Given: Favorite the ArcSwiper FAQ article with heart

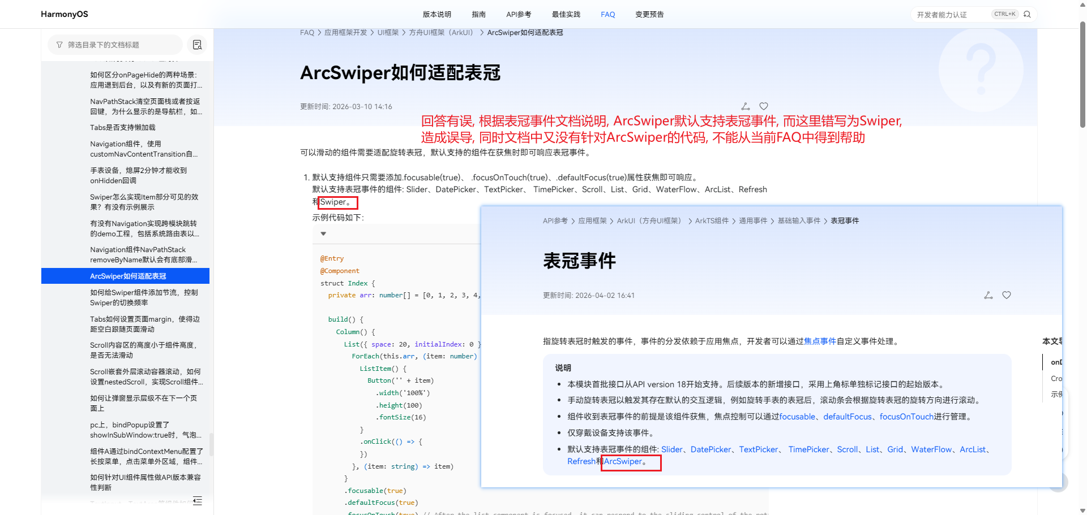Looking at the screenshot, I should (764, 106).
